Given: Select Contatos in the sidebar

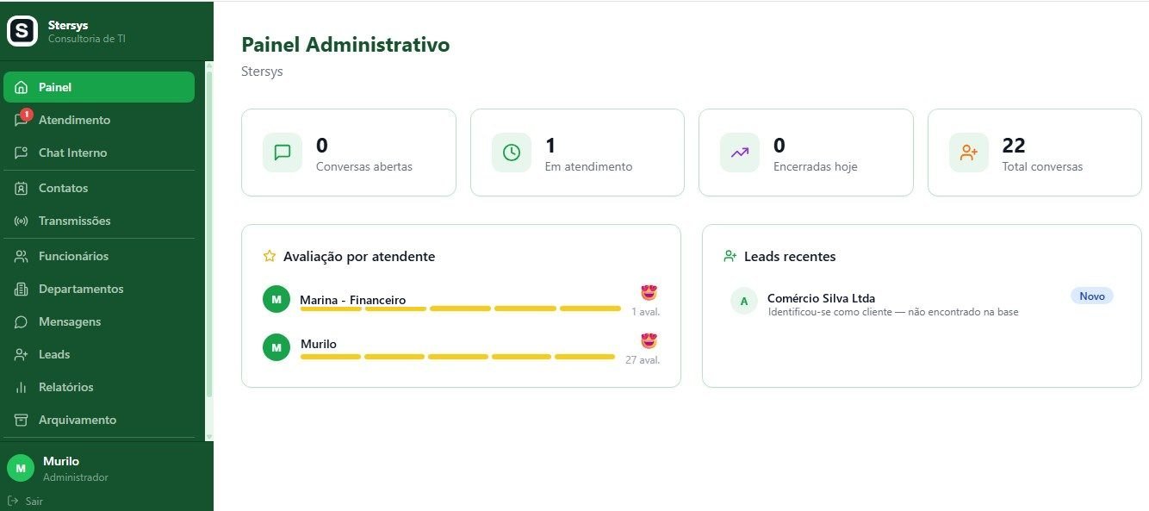Looking at the screenshot, I should pos(99,188).
